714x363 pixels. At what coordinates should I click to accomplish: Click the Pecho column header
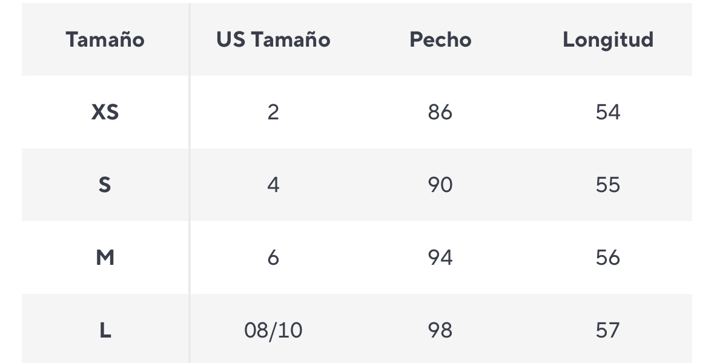point(440,39)
